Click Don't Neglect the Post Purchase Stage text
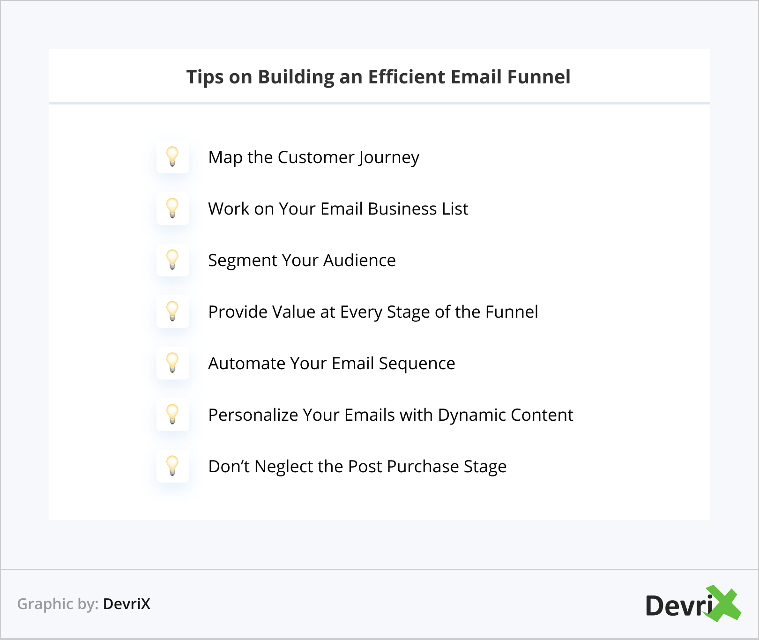The height and width of the screenshot is (640, 759). click(x=357, y=467)
